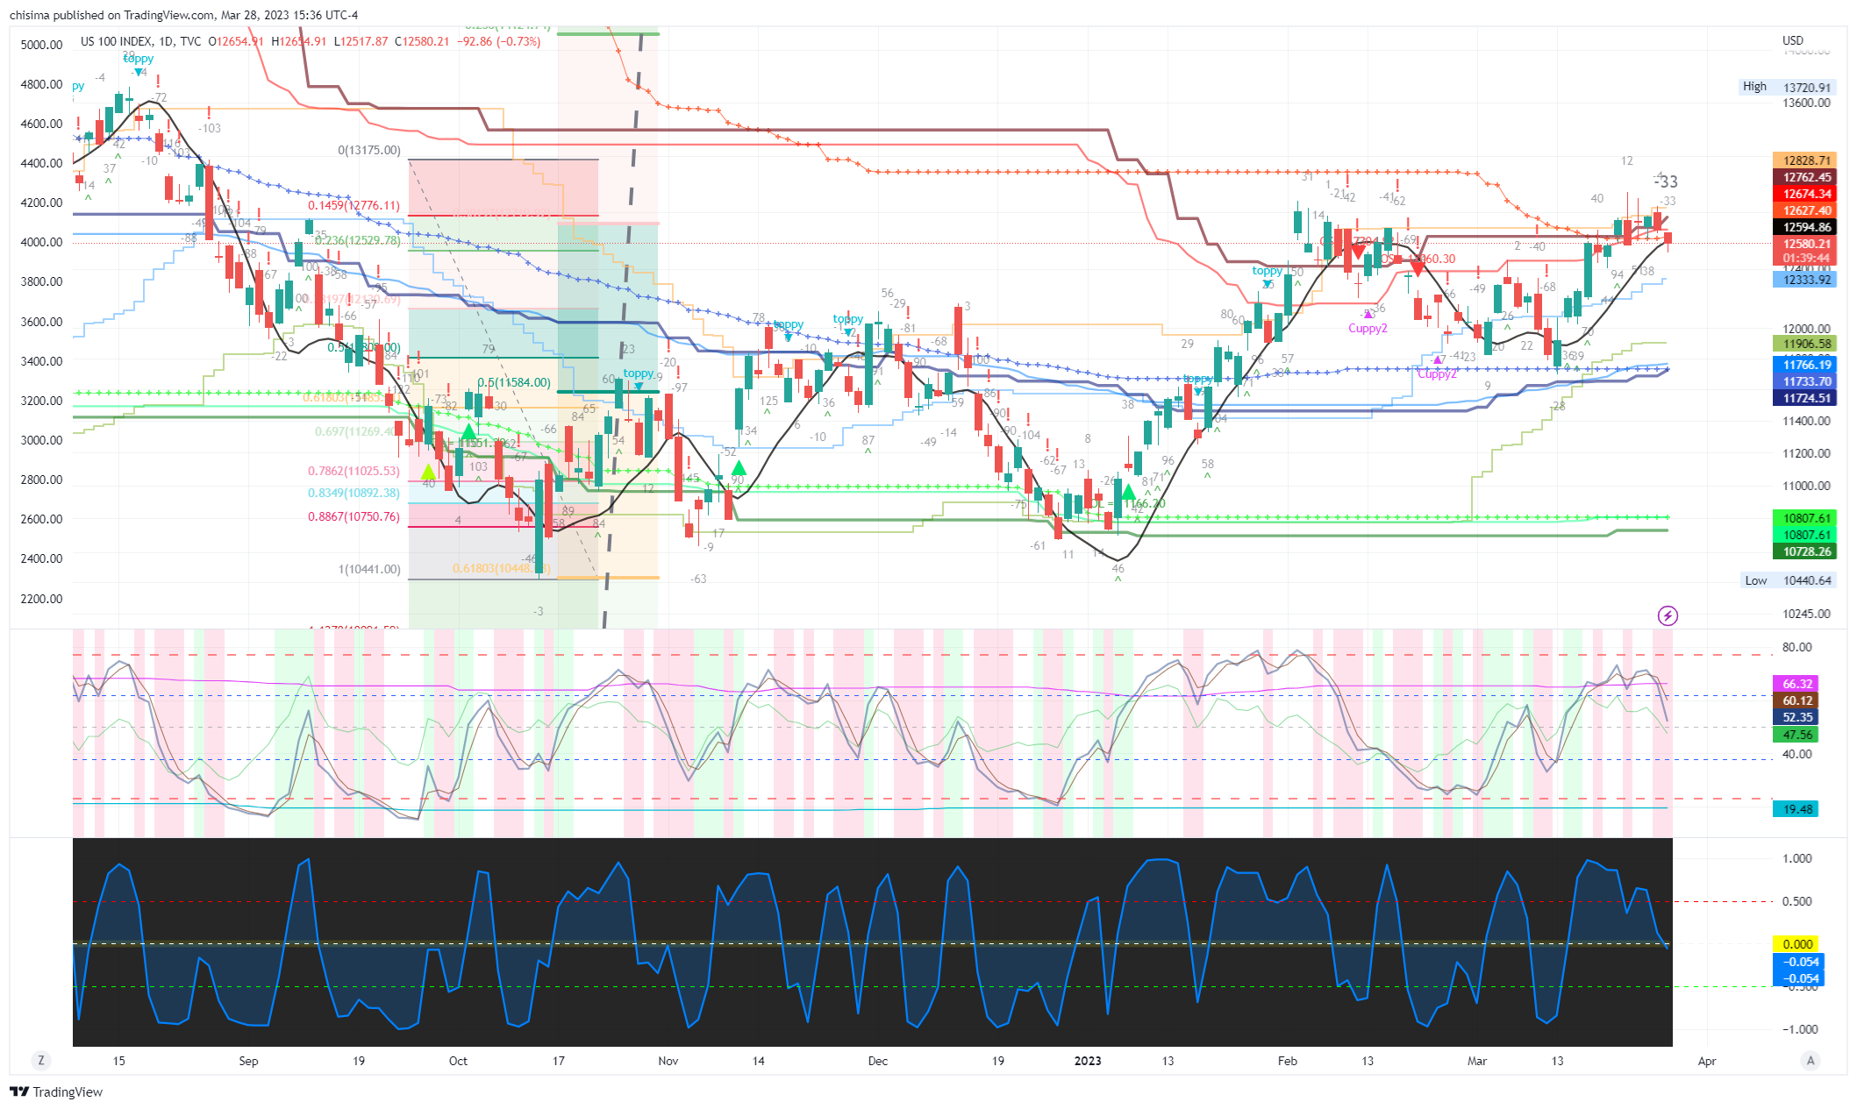
Task: Click the magenta 66.32 RSI value label
Action: tap(1796, 684)
